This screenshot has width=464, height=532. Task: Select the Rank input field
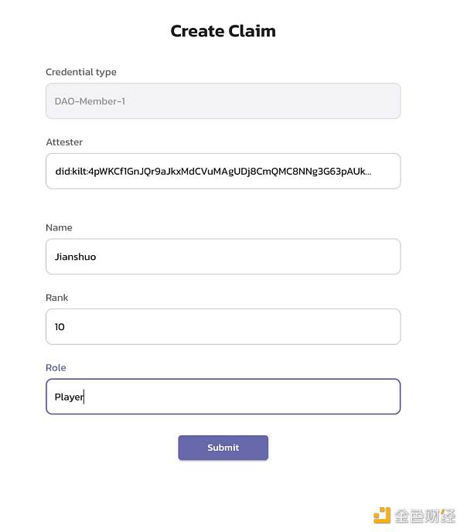click(x=223, y=326)
